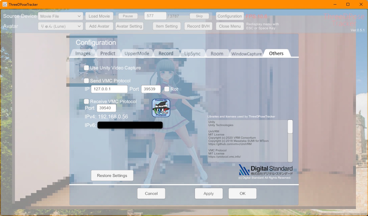Viewport: 368px width, 216px height.
Task: Check the Receive VMC Protocol option
Action: point(86,101)
